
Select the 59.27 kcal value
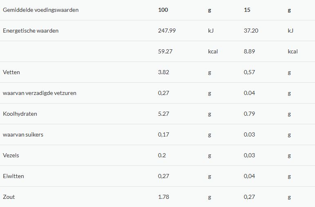click(x=165, y=51)
